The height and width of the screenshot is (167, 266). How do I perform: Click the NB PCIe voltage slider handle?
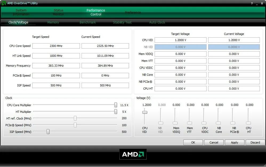(233, 123)
